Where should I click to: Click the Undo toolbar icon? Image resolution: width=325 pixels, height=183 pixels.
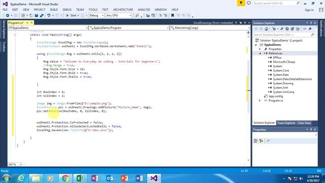pyautogui.click(x=49, y=16)
